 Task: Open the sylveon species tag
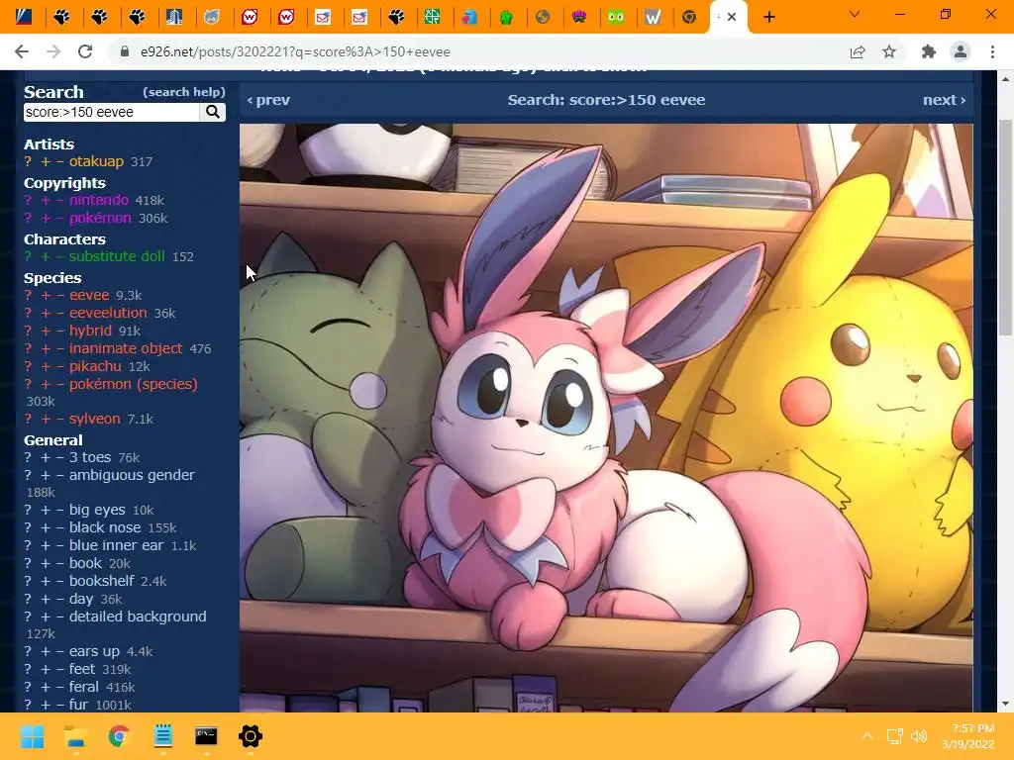tap(94, 419)
